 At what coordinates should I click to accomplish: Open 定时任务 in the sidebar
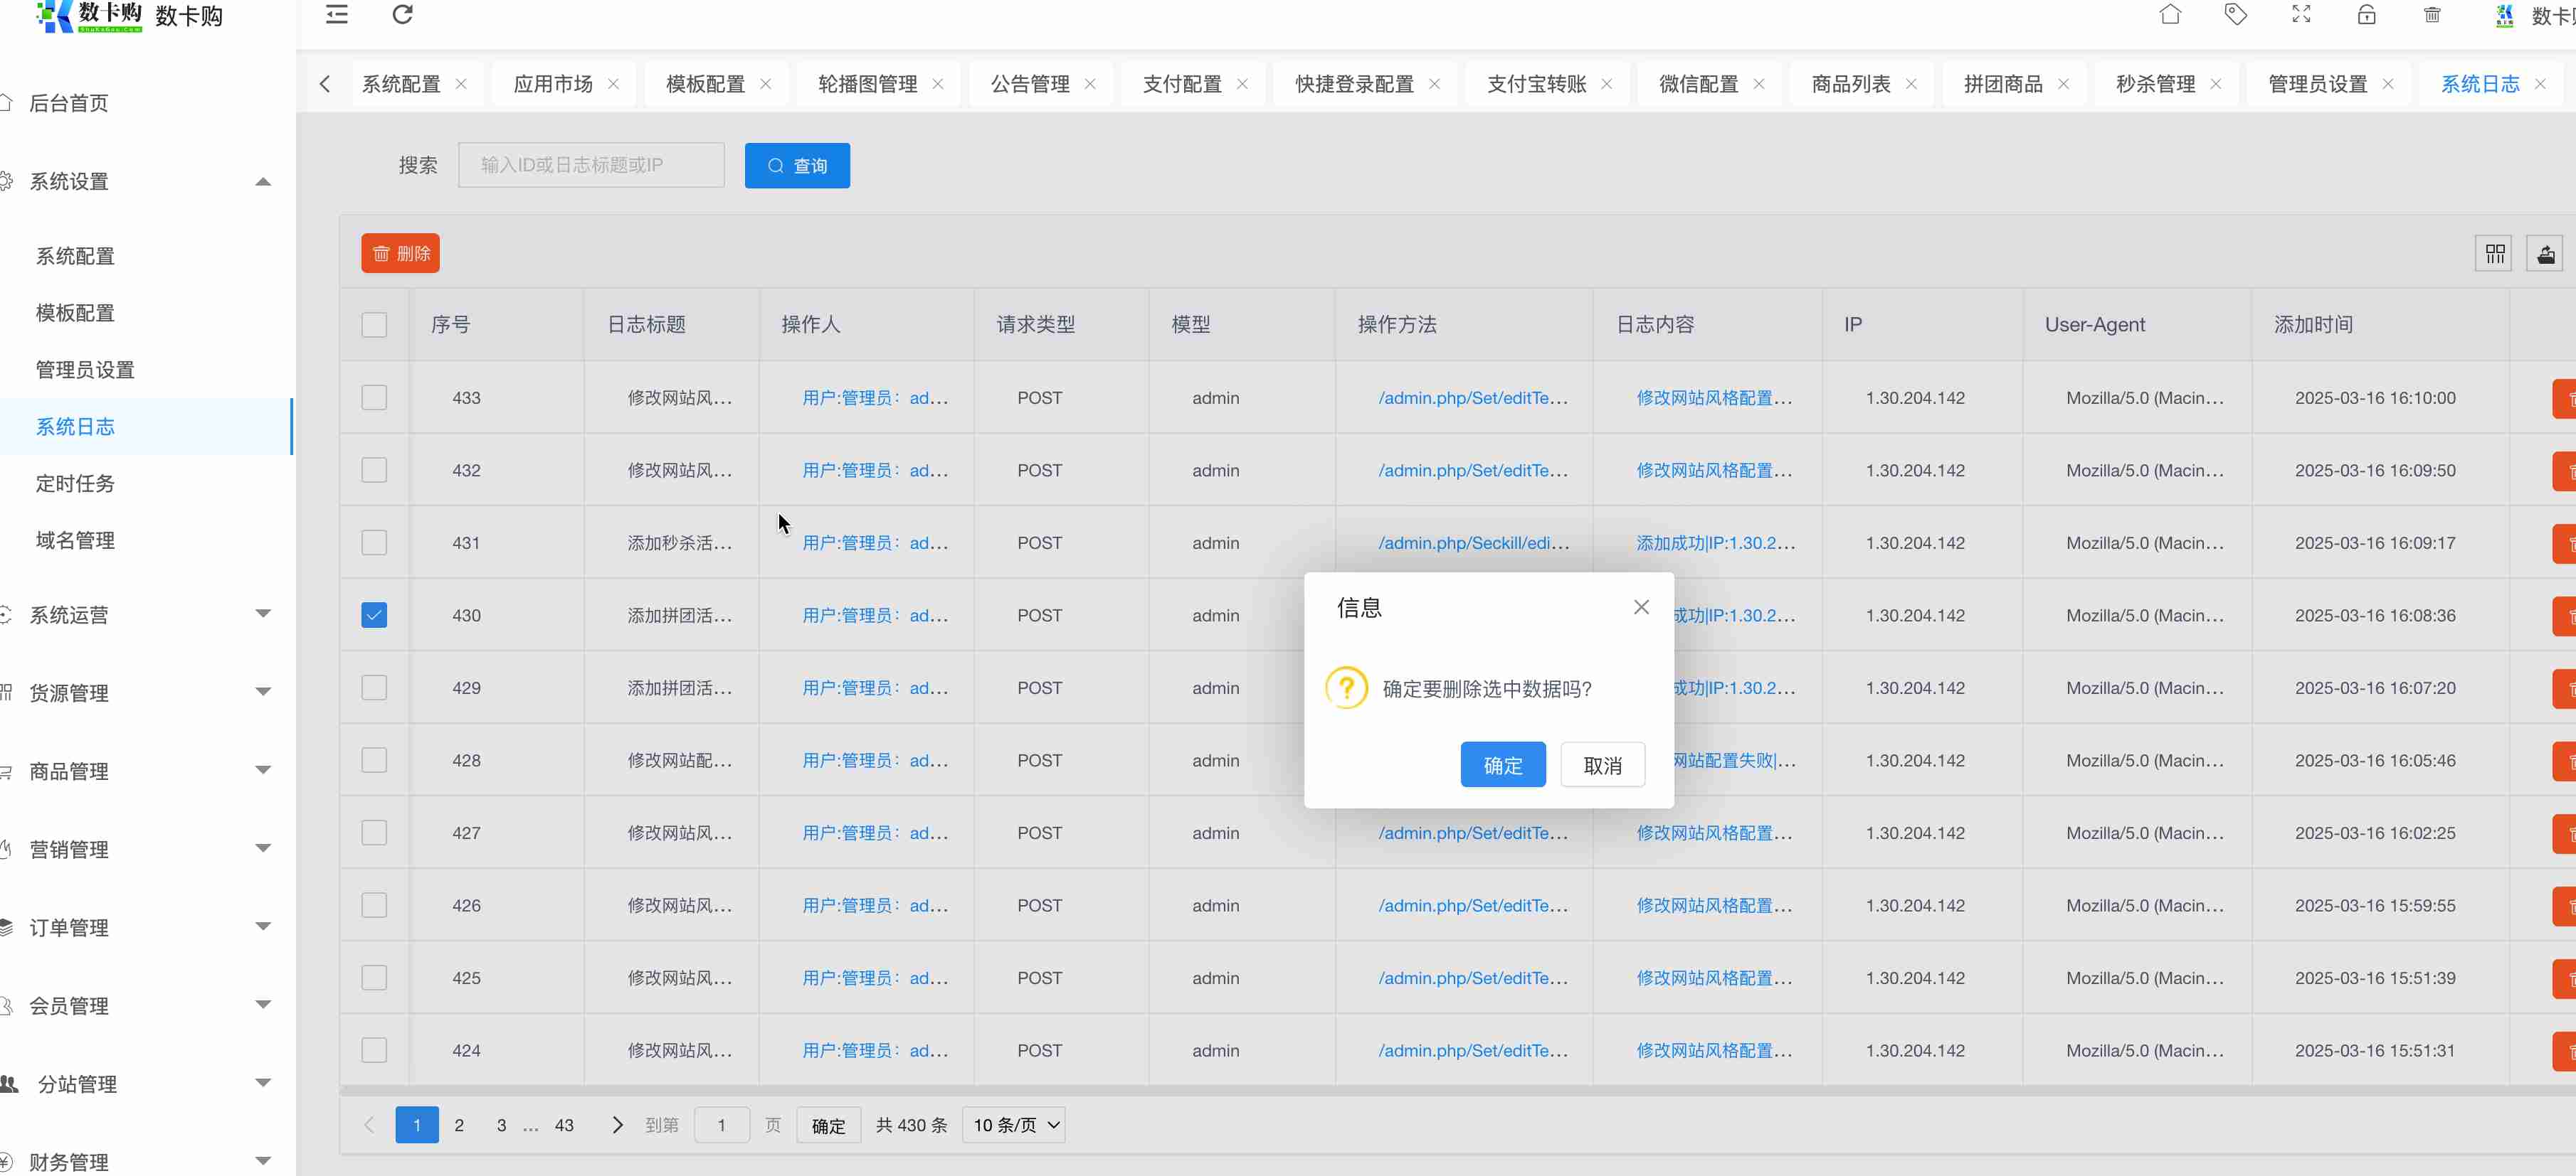tap(75, 483)
